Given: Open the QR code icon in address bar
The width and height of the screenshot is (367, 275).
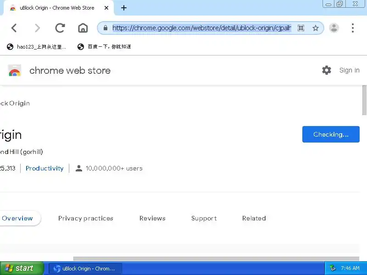Looking at the screenshot, I should (x=301, y=28).
